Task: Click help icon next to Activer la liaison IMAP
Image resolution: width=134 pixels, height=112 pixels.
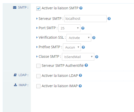Action: coord(80,86)
